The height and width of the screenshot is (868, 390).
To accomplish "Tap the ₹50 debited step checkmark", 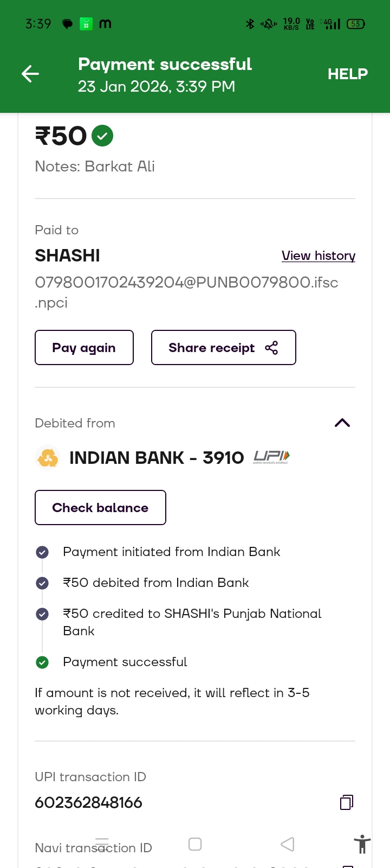I will point(42,583).
